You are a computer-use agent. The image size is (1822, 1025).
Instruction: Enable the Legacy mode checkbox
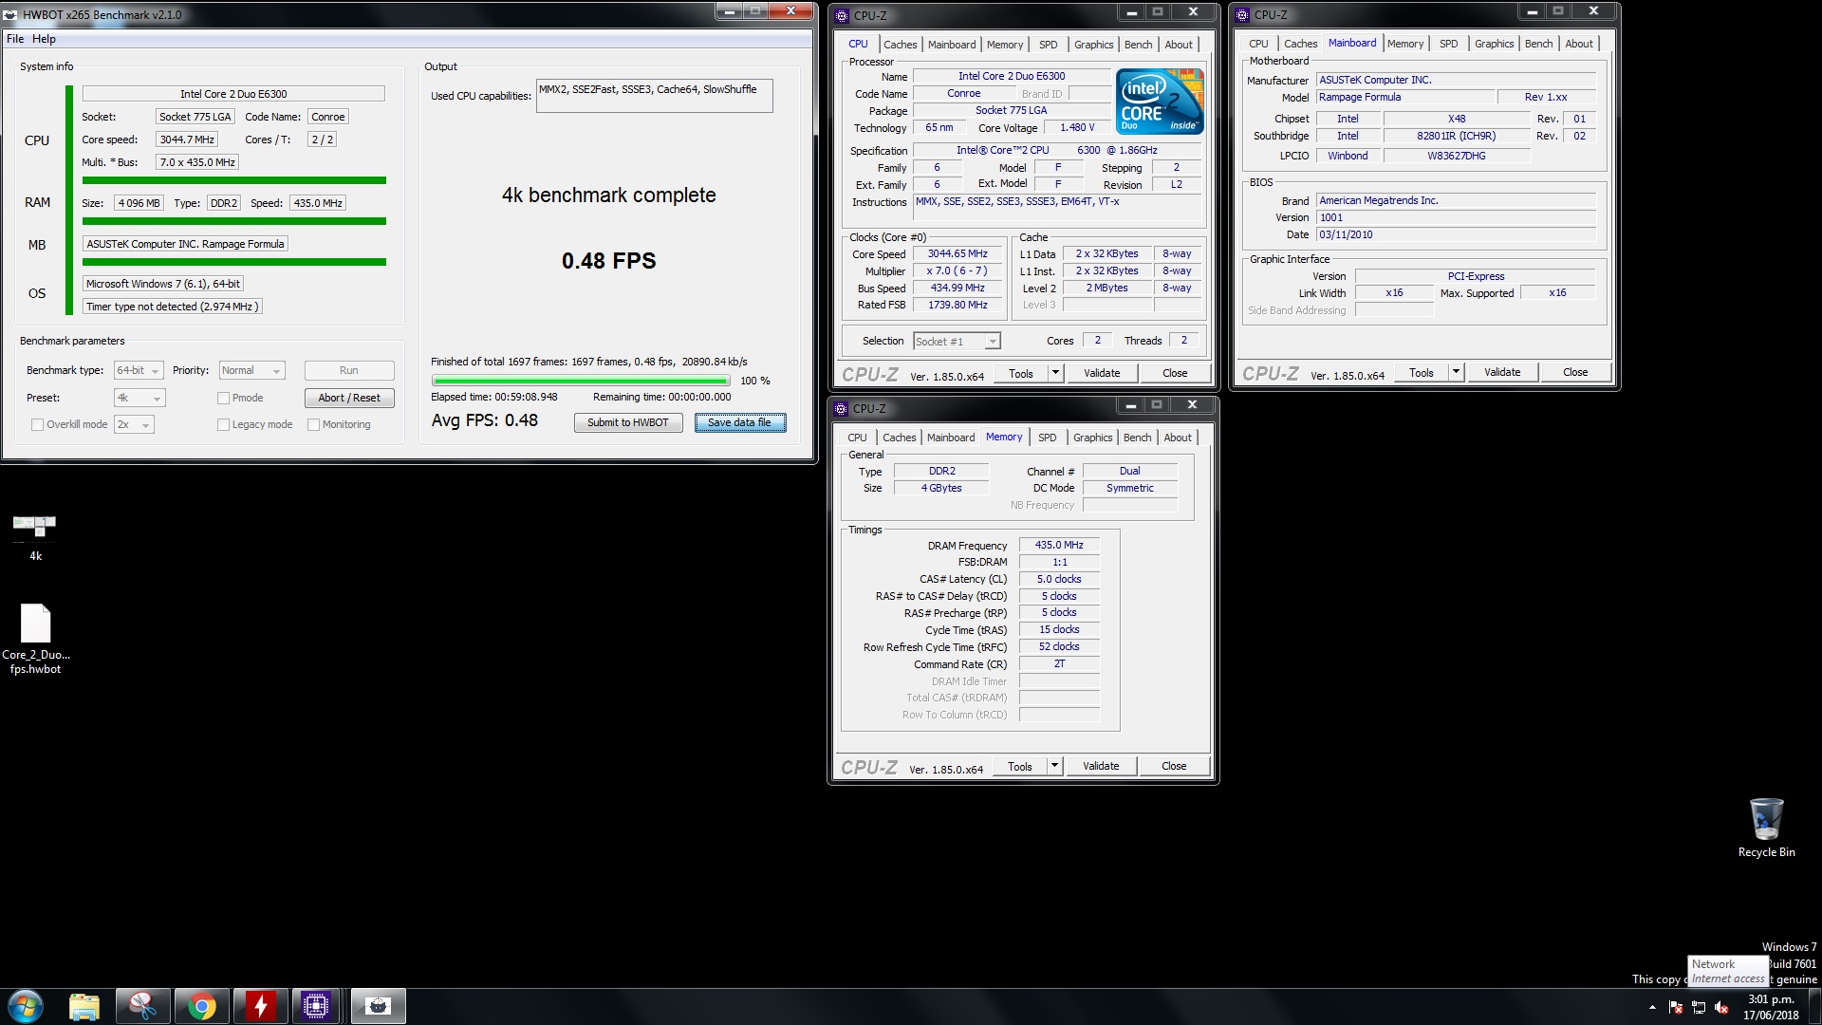[224, 424]
